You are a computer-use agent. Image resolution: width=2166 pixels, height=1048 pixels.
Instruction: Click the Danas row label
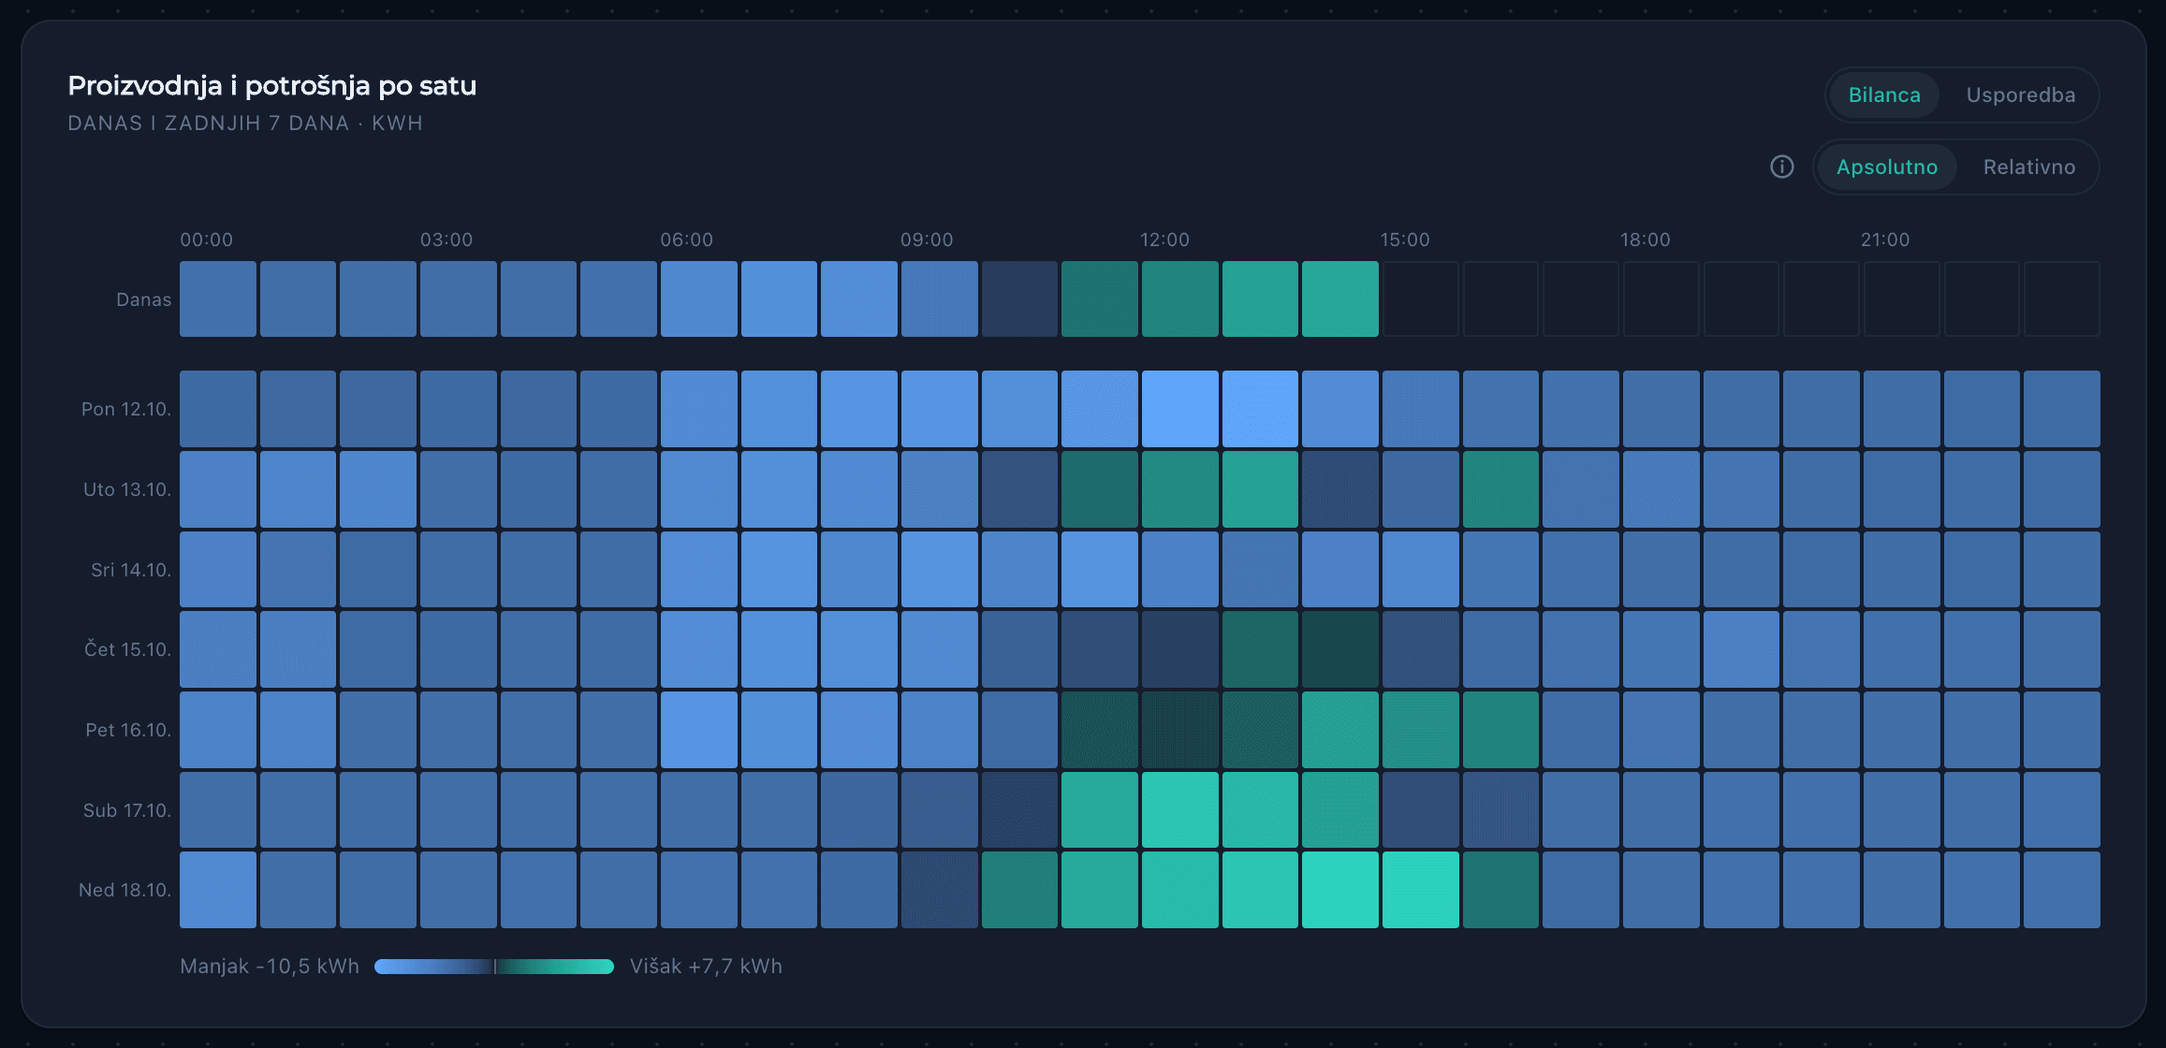tap(143, 299)
